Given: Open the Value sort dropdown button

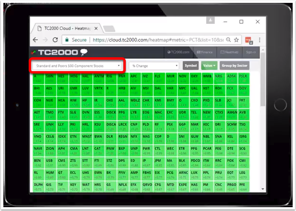Looking at the screenshot, I should point(209,65).
